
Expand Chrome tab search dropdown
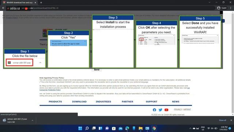point(210,3)
